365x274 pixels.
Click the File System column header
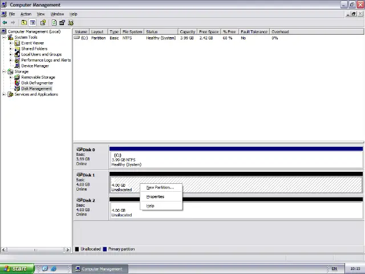[132, 32]
